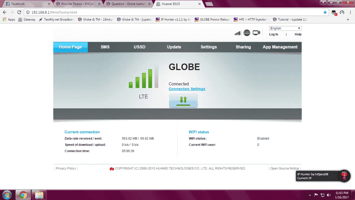
Task: Click the speedometer extension icon
Action: coord(342,12)
